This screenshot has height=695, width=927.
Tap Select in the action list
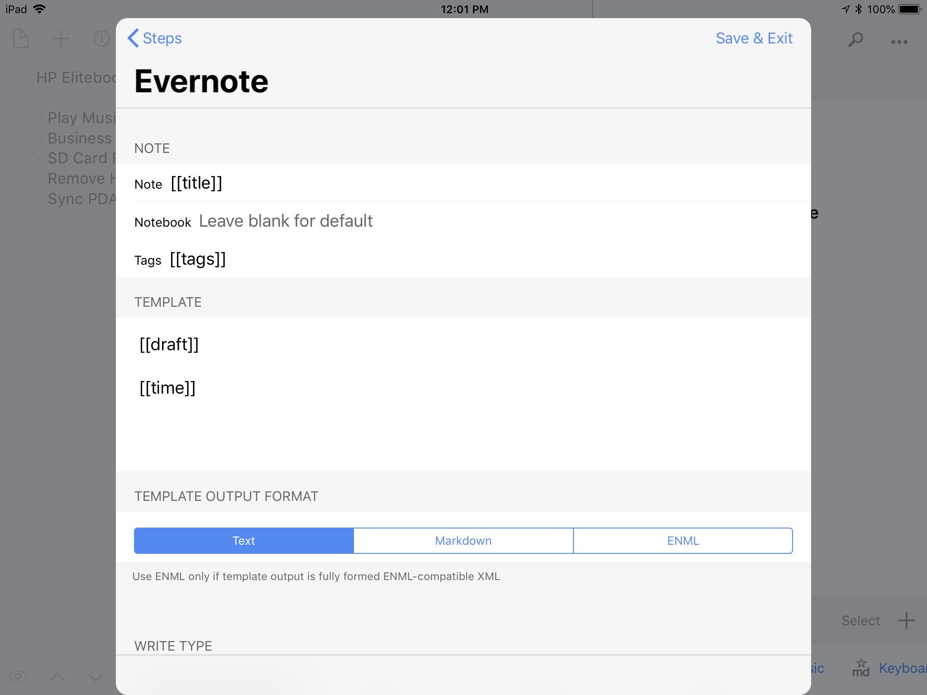(860, 621)
